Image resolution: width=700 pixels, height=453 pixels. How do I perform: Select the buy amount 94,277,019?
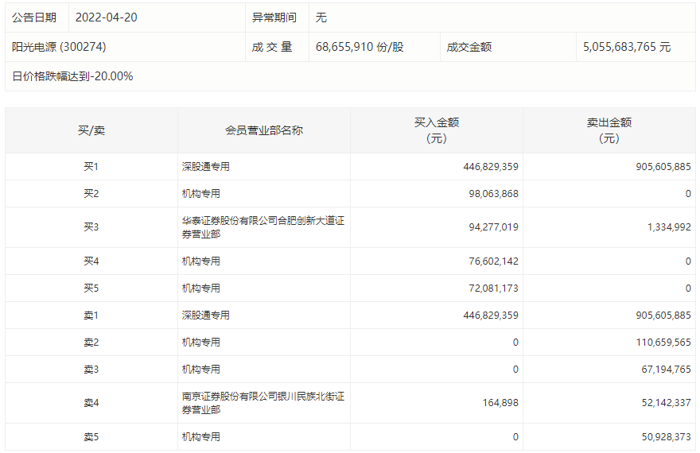[493, 227]
